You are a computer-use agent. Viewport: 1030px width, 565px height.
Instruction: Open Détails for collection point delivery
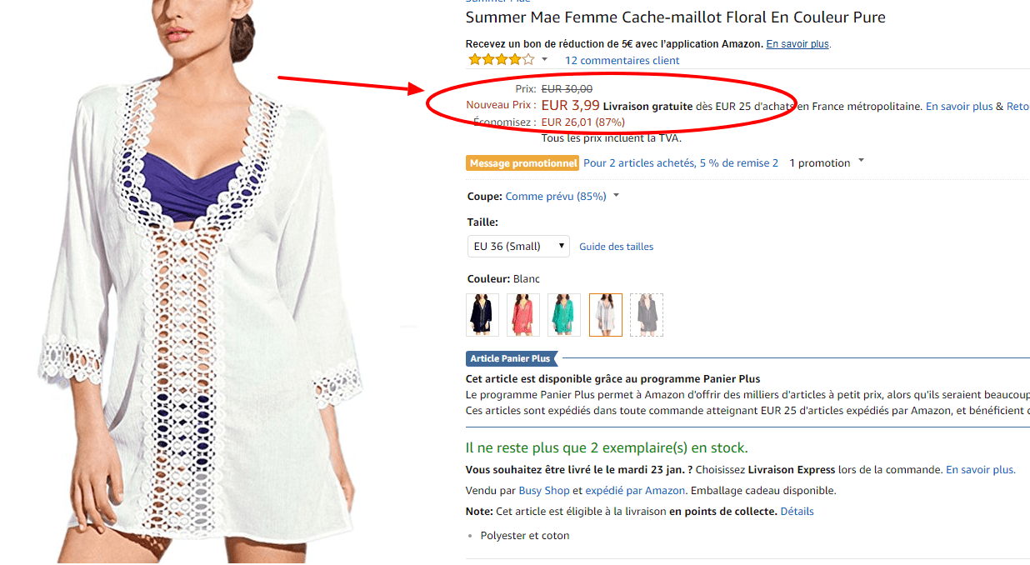click(797, 512)
